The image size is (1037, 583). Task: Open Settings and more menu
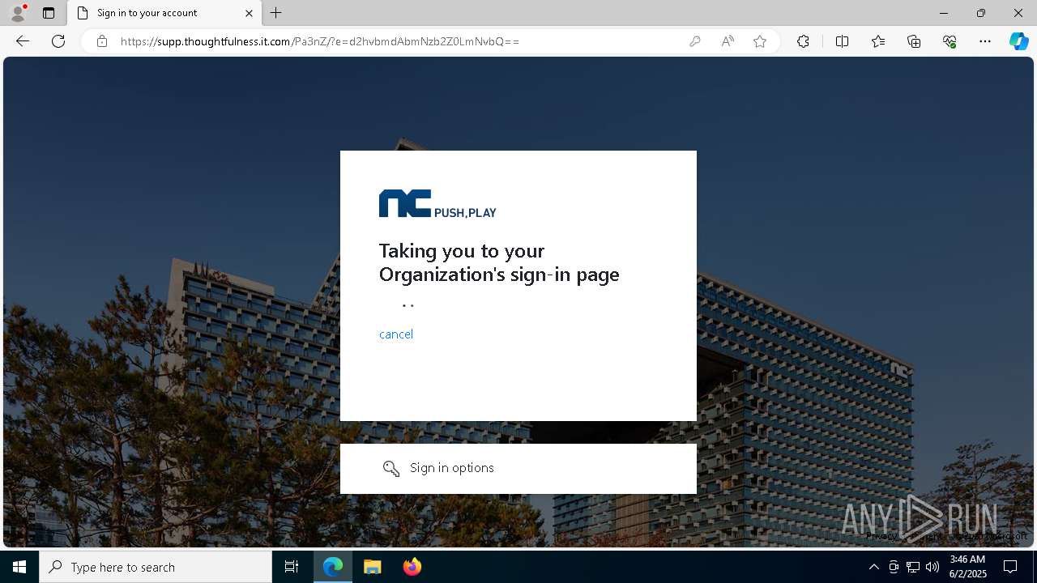pyautogui.click(x=985, y=41)
